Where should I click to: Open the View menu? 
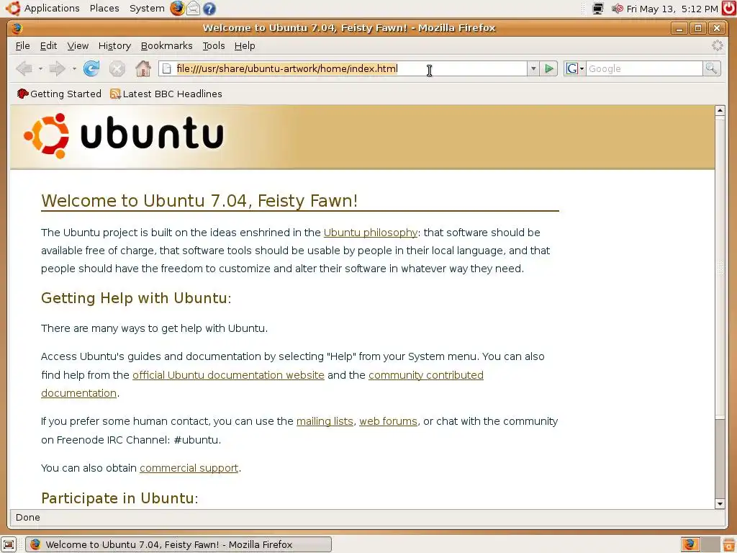coord(78,45)
